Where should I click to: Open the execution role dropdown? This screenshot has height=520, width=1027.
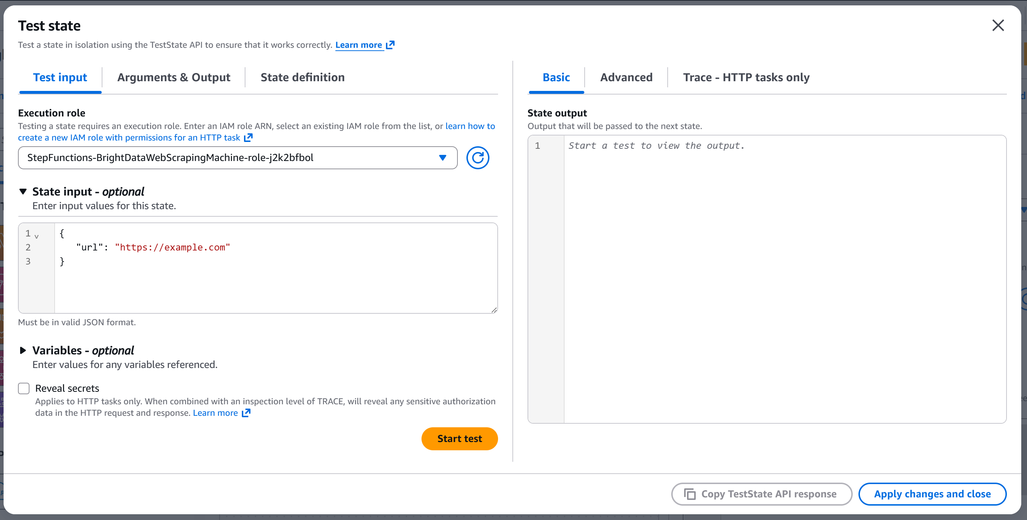pos(443,158)
